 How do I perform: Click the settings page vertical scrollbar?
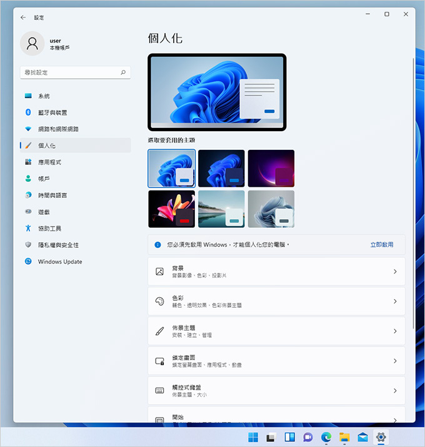tap(413, 194)
